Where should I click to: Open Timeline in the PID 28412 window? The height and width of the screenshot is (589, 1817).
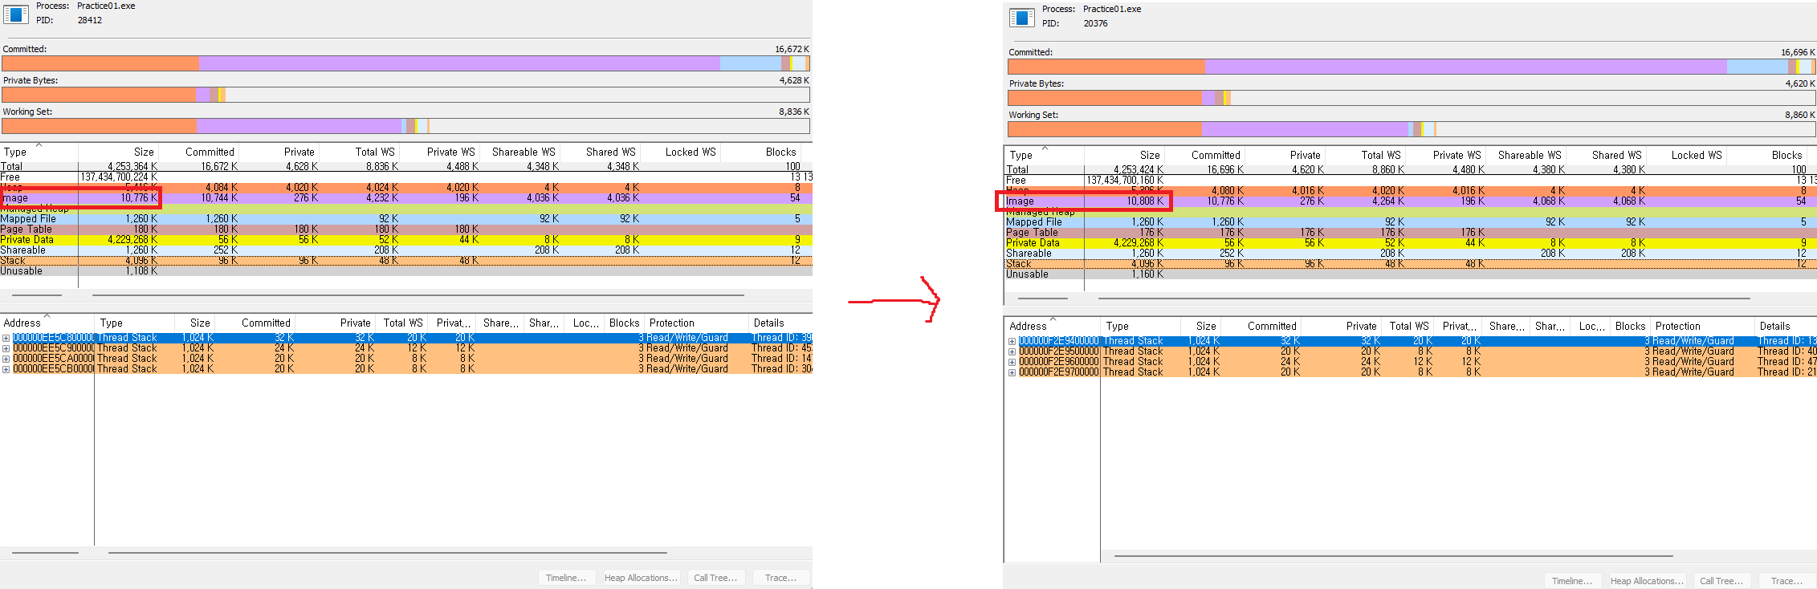(567, 578)
